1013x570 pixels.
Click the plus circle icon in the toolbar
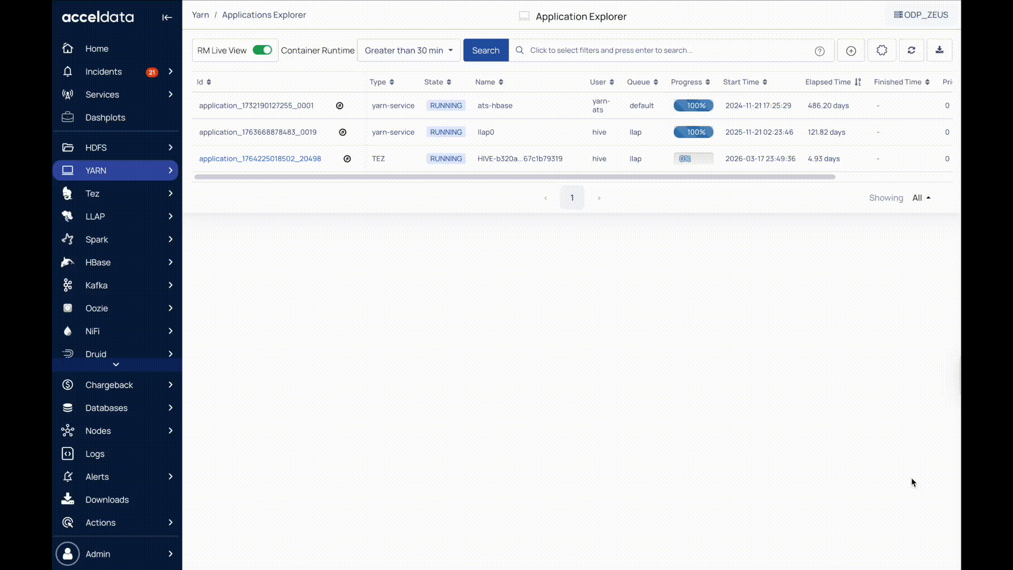coord(850,51)
